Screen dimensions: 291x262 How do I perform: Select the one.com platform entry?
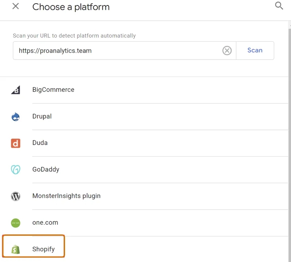point(144,223)
